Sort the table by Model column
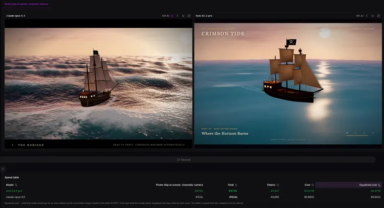The width and height of the screenshot is (384, 208). coord(12,185)
